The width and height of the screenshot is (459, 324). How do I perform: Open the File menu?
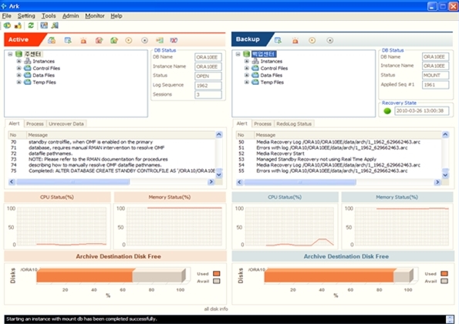coord(6,15)
